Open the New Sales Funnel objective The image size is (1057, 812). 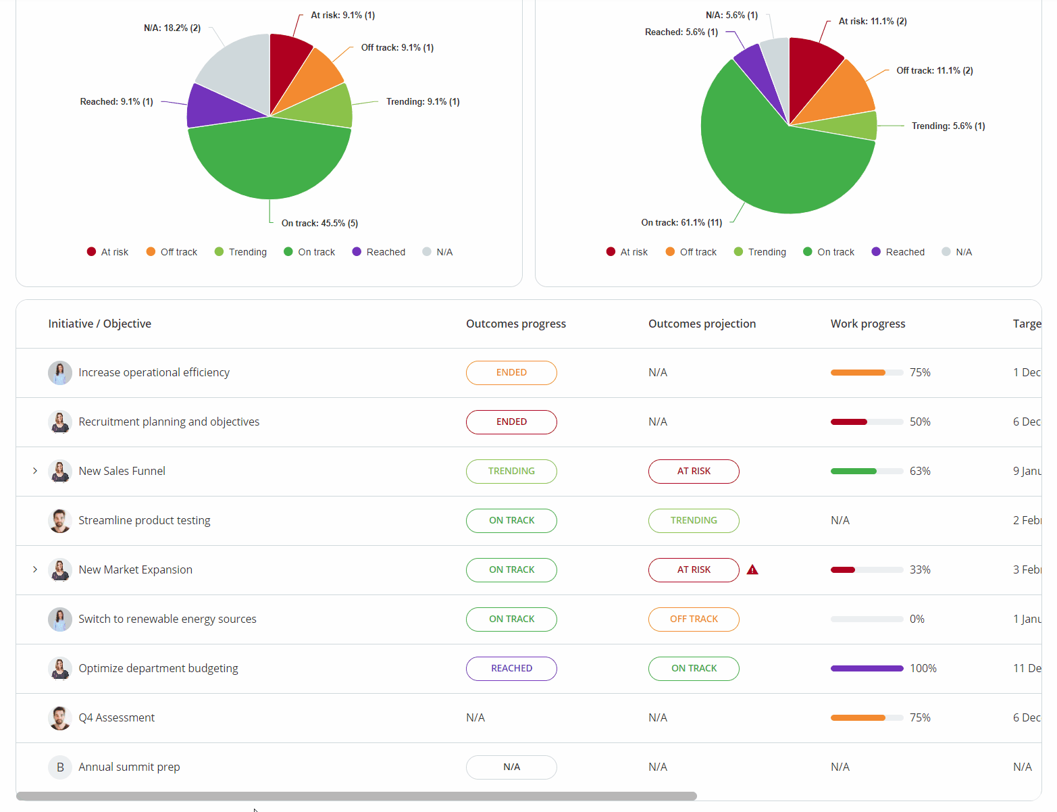pyautogui.click(x=122, y=471)
